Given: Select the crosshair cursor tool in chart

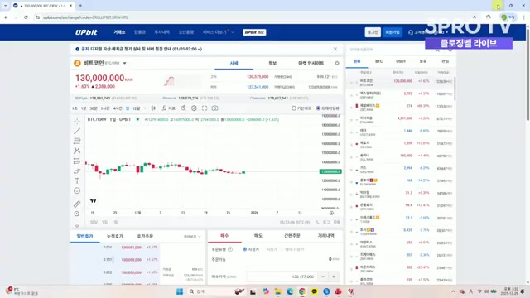Looking at the screenshot, I should 77,121.
